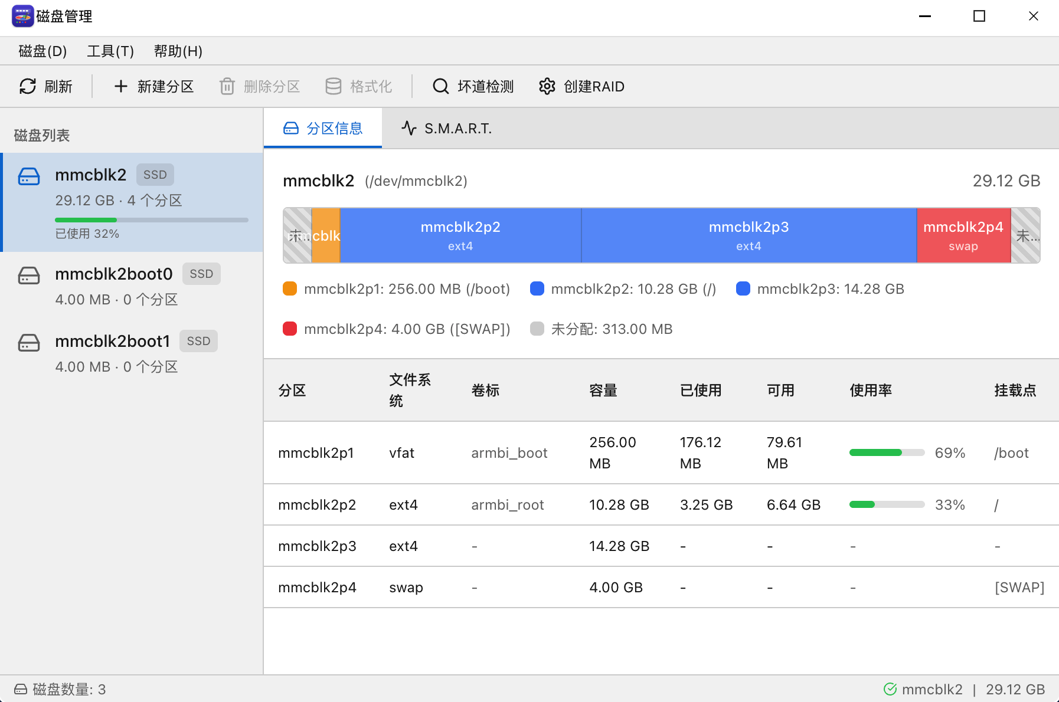
Task: Click the mmcblk2p2 ext4 segment in disk map
Action: pyautogui.click(x=461, y=235)
